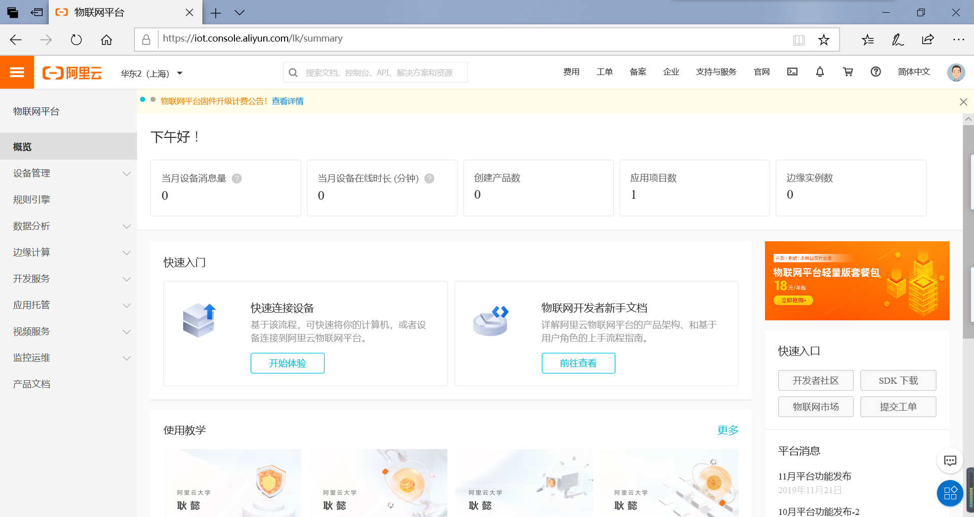Close the announcement banner
The image size is (974, 517).
click(963, 102)
